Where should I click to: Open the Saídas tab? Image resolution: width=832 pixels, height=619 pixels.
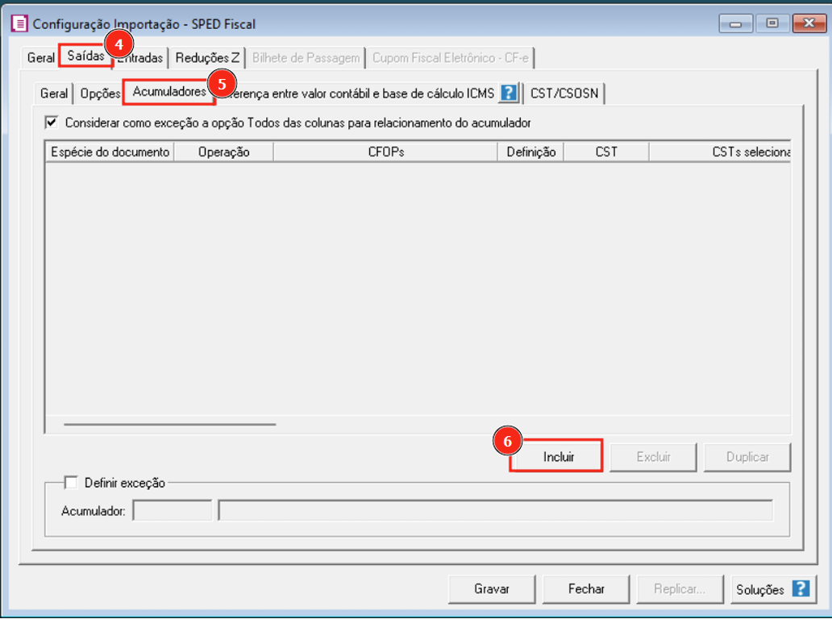85,56
